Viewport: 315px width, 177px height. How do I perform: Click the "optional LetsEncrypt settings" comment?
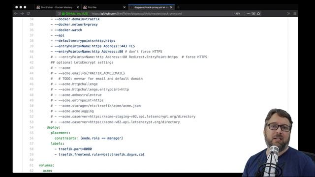[x=82, y=62]
